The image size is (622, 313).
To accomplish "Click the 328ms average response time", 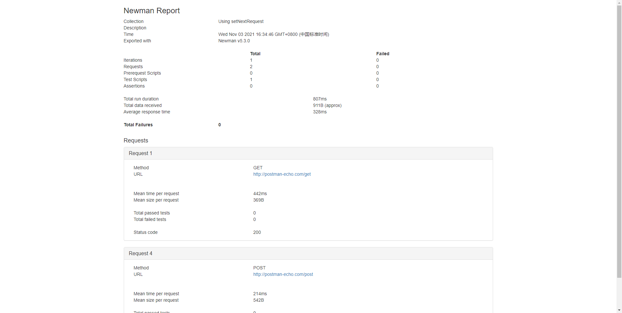I will (320, 112).
